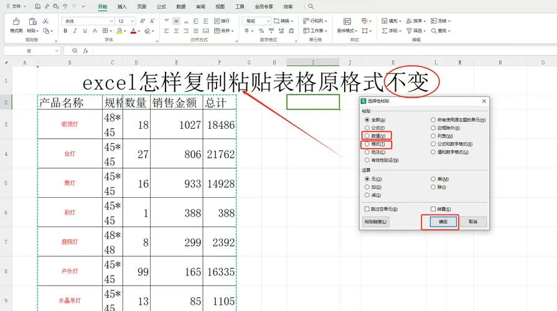Click the Format Painter (格式刷) icon
The height and width of the screenshot is (311, 557).
click(x=16, y=22)
